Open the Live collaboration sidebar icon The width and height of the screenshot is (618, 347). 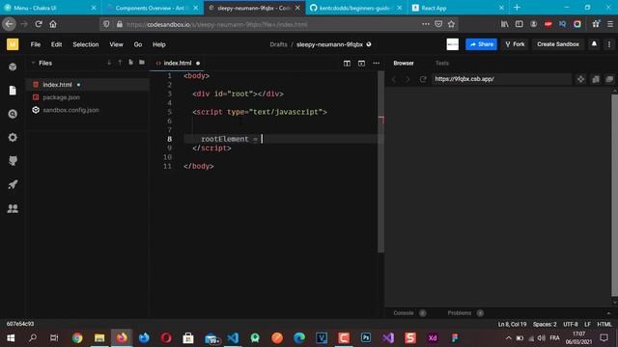click(x=13, y=208)
